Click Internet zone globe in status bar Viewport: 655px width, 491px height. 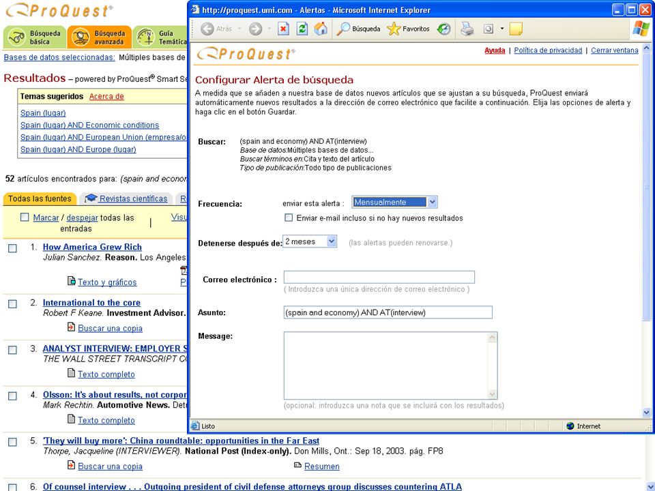click(x=570, y=426)
